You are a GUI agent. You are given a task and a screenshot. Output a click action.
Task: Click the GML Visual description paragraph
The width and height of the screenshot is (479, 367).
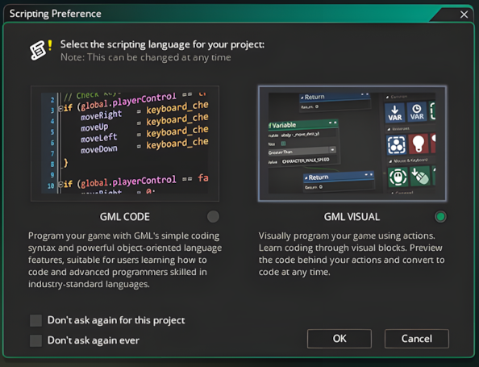pyautogui.click(x=352, y=253)
